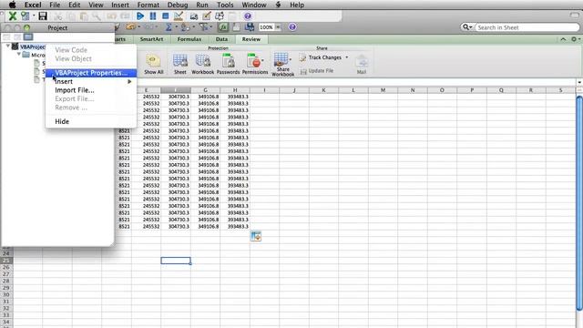The image size is (583, 328).
Task: Open the zoom 100% dropdown arrow
Action: (278, 27)
